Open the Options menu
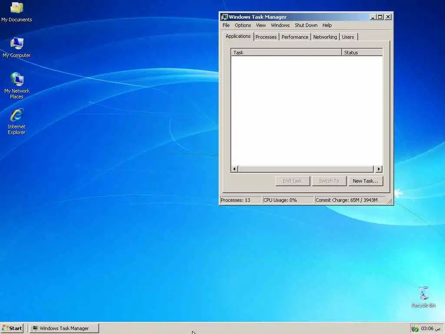The height and width of the screenshot is (334, 445). pyautogui.click(x=242, y=25)
